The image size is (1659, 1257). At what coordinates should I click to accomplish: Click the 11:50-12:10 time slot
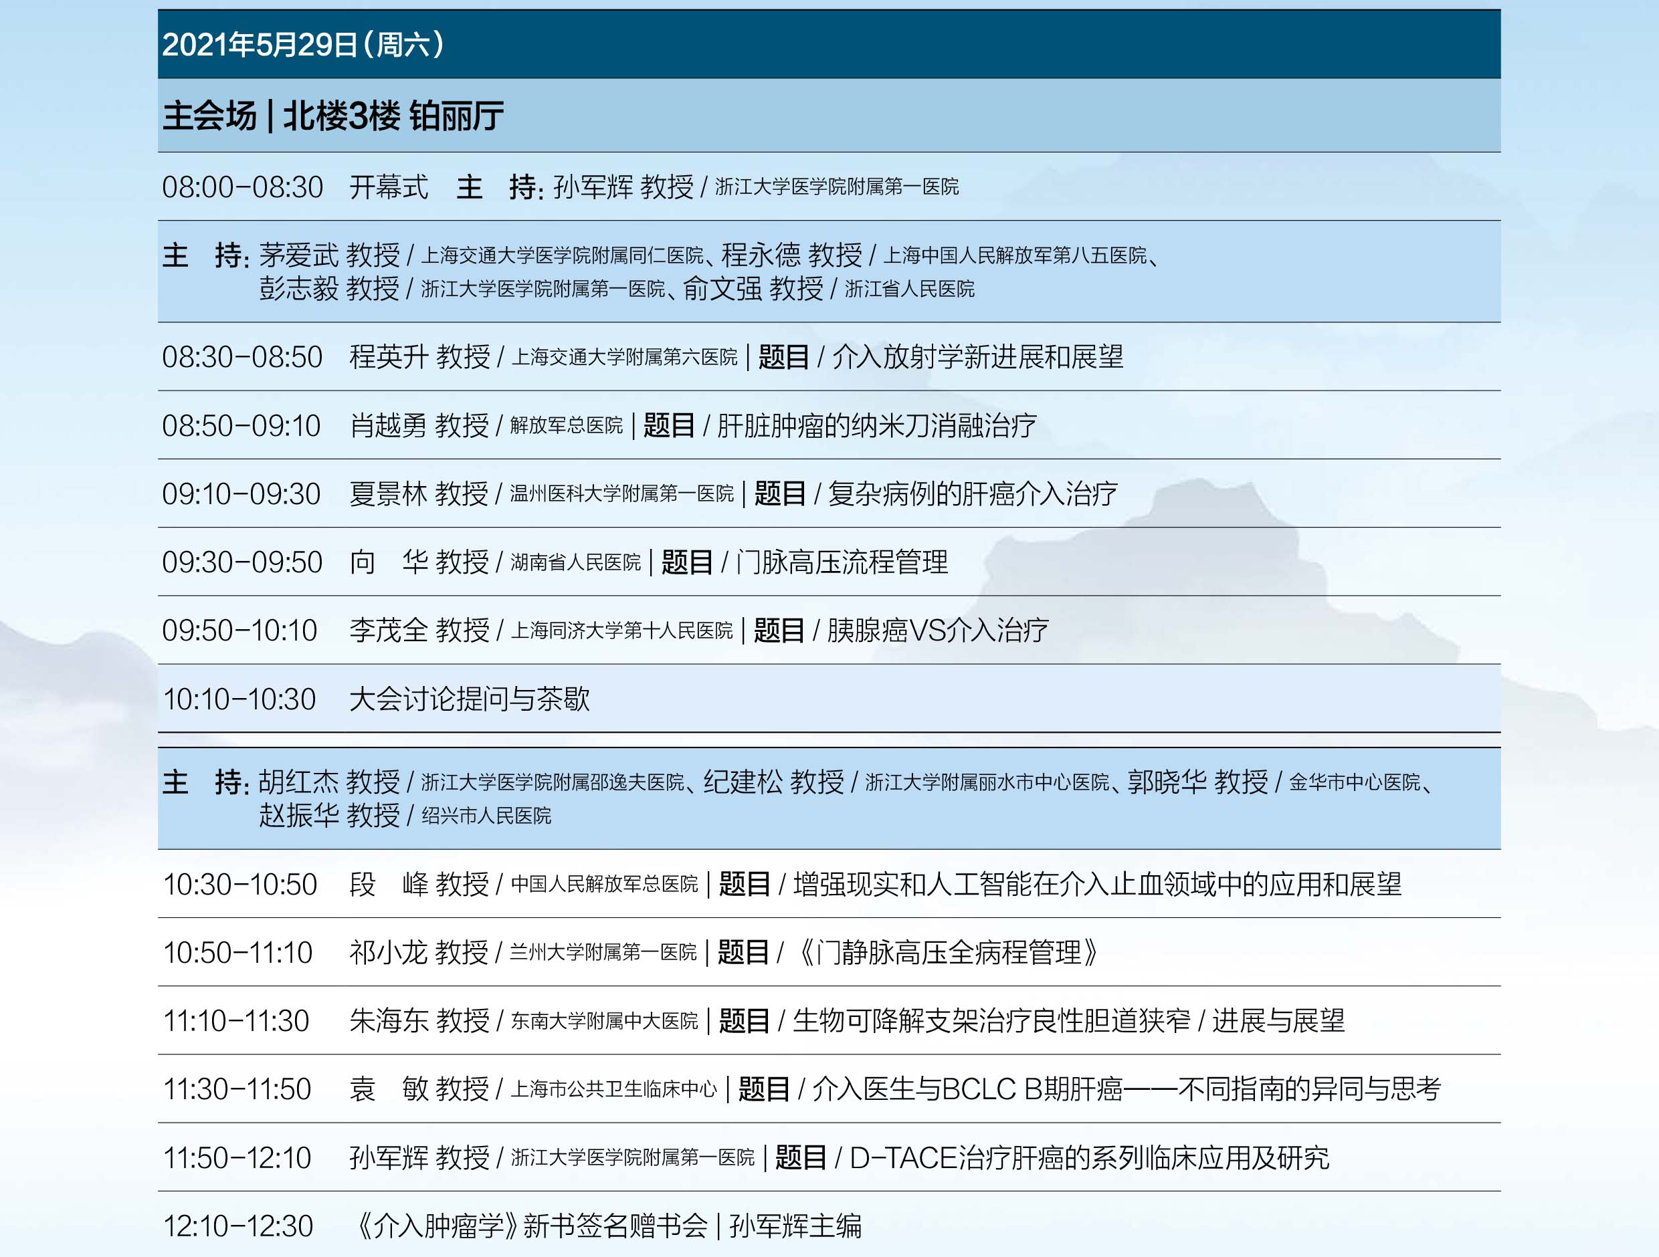(237, 1158)
